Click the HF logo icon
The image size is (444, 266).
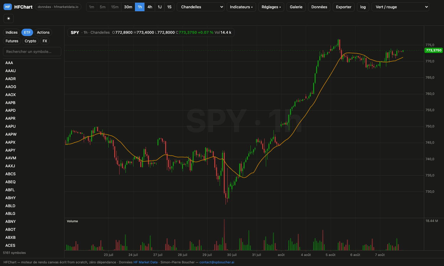point(8,7)
